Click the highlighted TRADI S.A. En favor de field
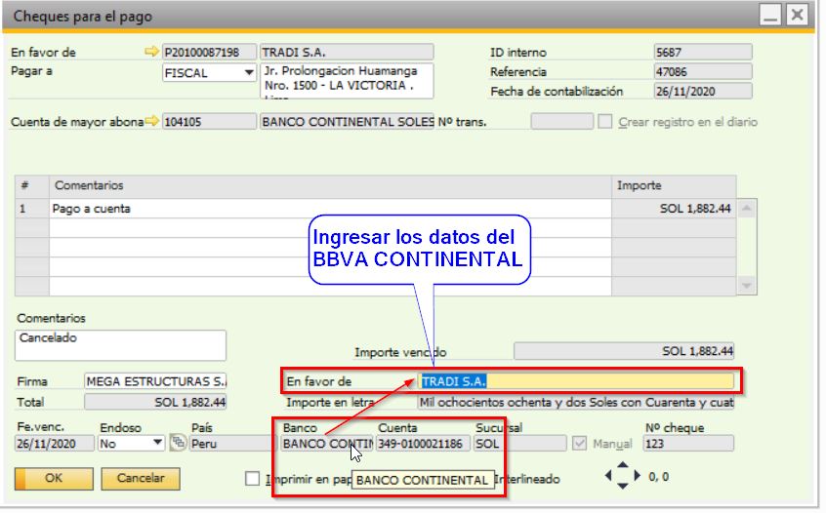The image size is (826, 513). tap(576, 381)
